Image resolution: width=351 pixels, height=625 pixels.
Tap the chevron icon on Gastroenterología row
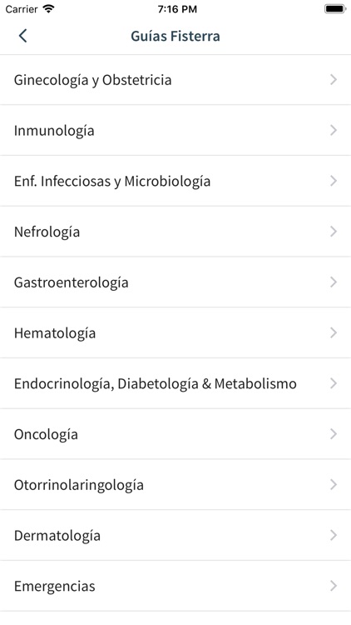tap(334, 282)
